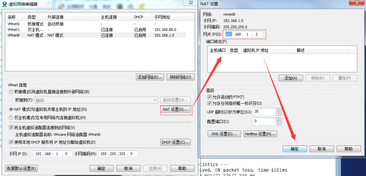This screenshot has width=366, height=176.
Task: Click 帮助 in the network editor
Action: point(182,168)
